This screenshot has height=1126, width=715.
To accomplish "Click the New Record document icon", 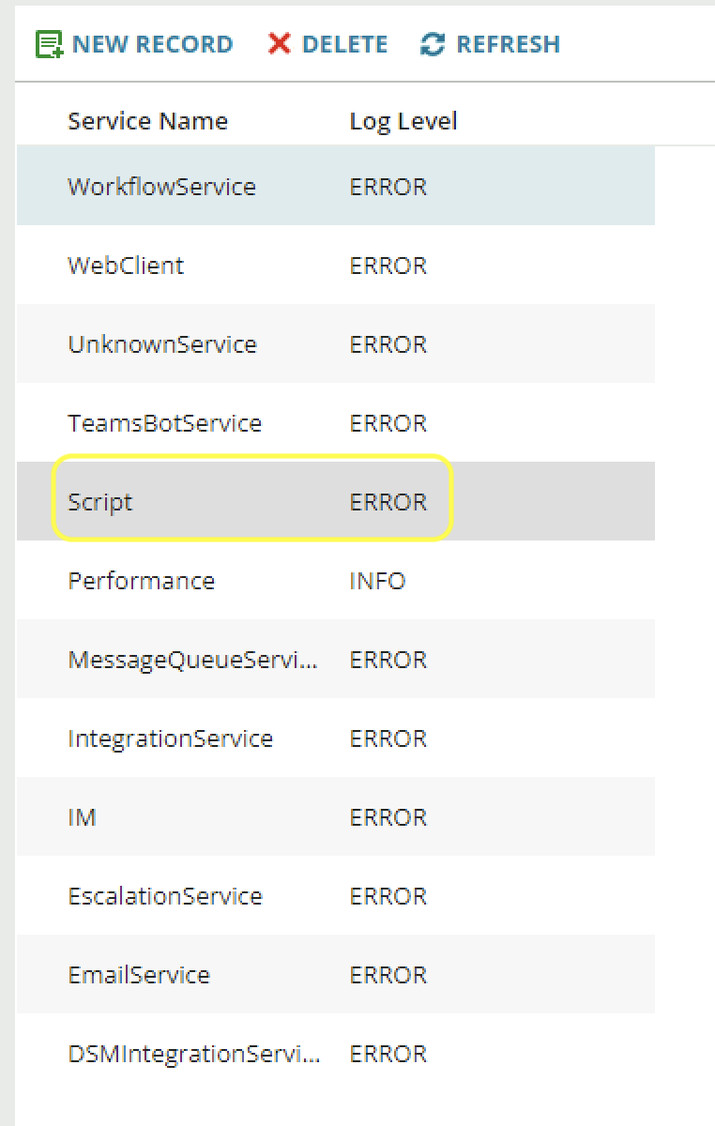I will click(x=49, y=44).
